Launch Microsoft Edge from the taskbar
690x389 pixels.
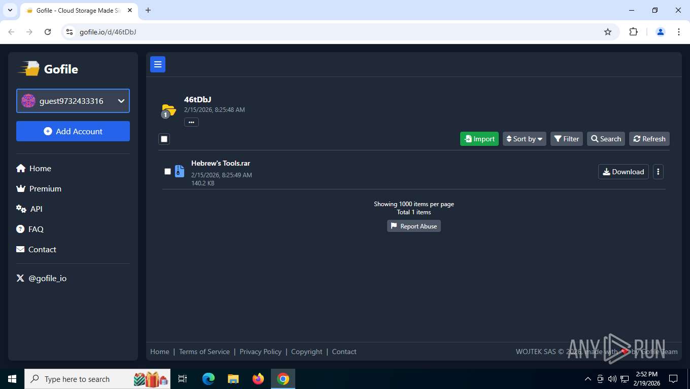[208, 379]
